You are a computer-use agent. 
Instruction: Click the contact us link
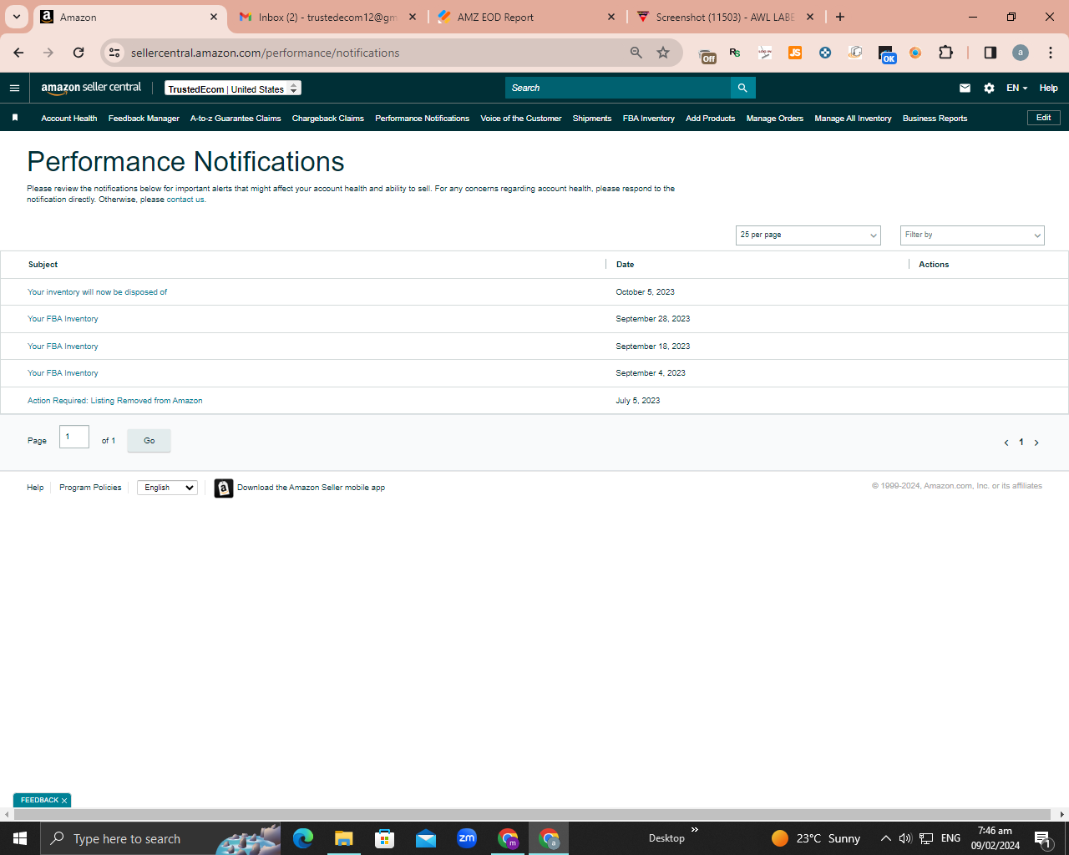185,200
